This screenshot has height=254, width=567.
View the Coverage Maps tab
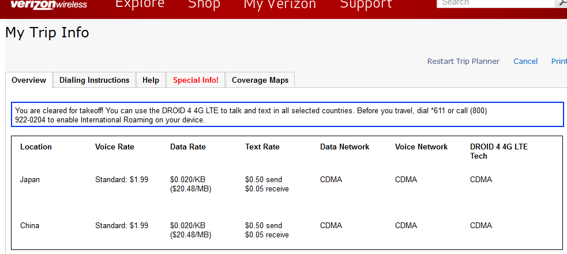(260, 80)
